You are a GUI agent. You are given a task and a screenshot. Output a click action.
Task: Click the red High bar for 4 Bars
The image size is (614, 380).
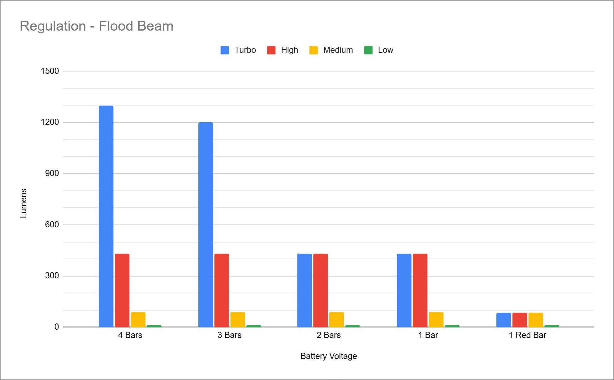click(122, 290)
